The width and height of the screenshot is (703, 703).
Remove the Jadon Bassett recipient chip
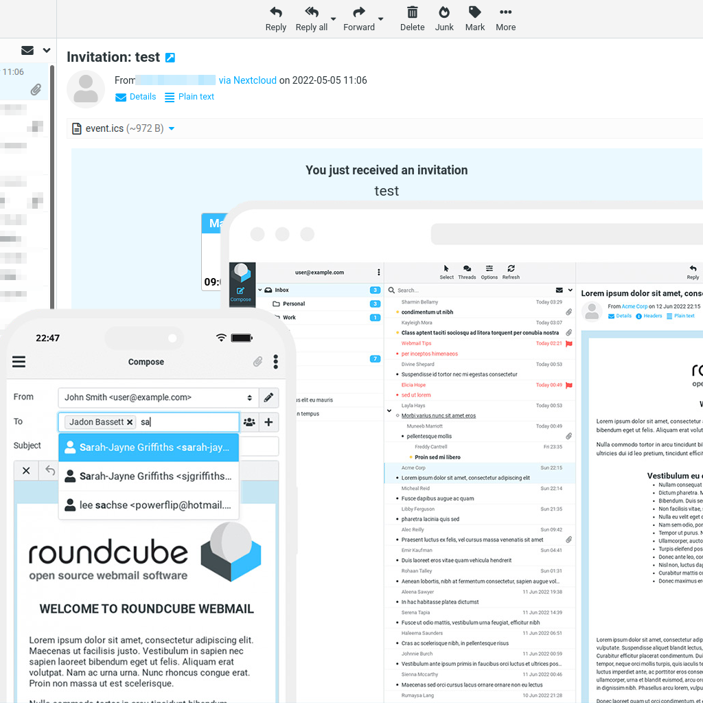click(130, 422)
